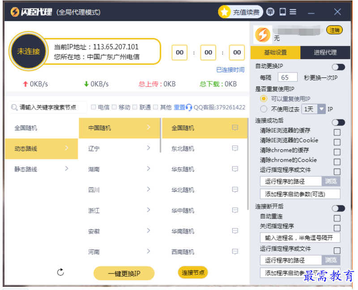Check the 联通 filter box
The height and width of the screenshot is (290, 358).
tap(135, 107)
